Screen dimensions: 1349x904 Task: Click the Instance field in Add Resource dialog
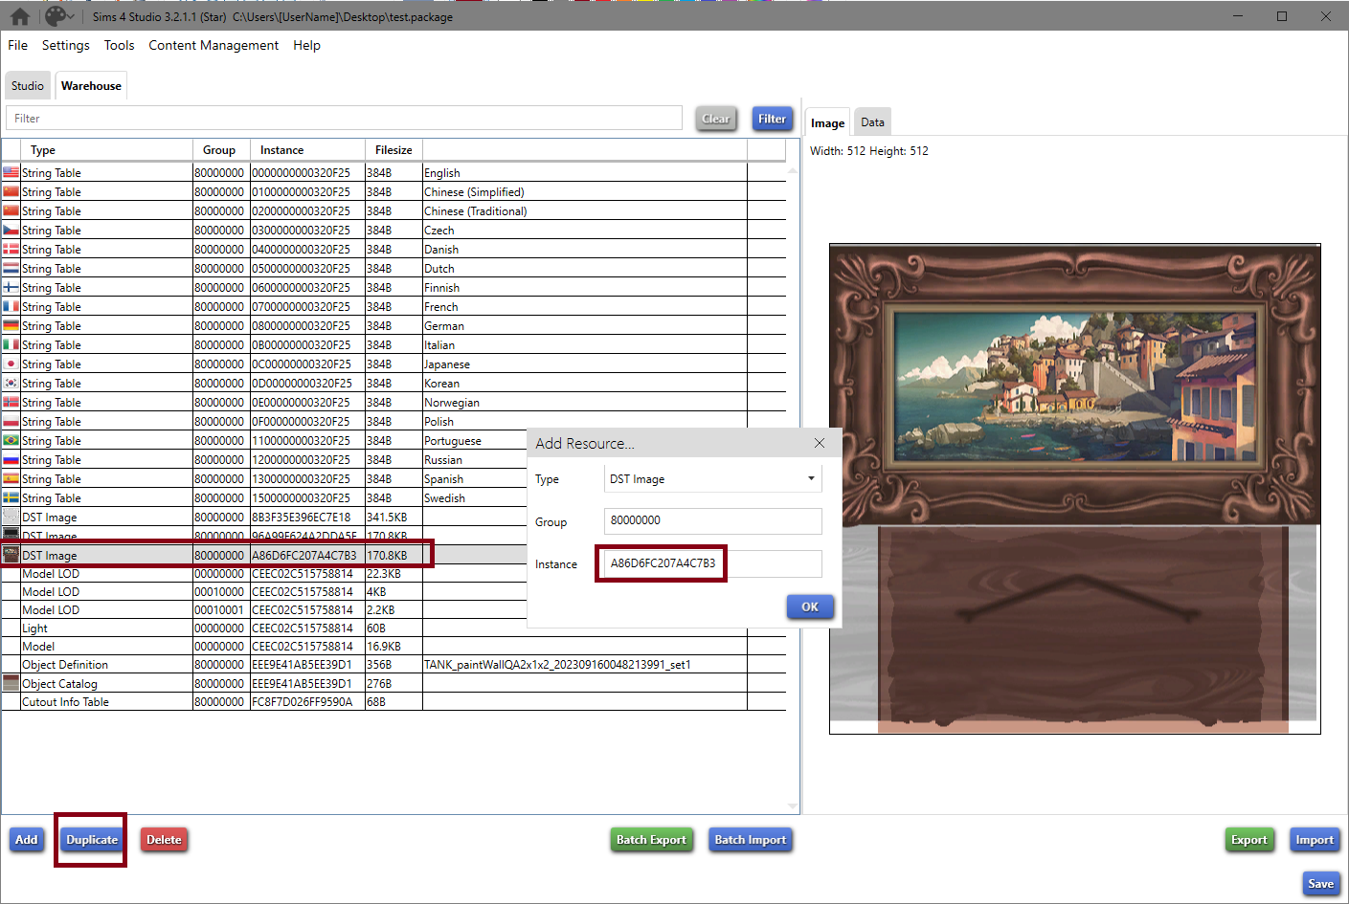coord(712,563)
